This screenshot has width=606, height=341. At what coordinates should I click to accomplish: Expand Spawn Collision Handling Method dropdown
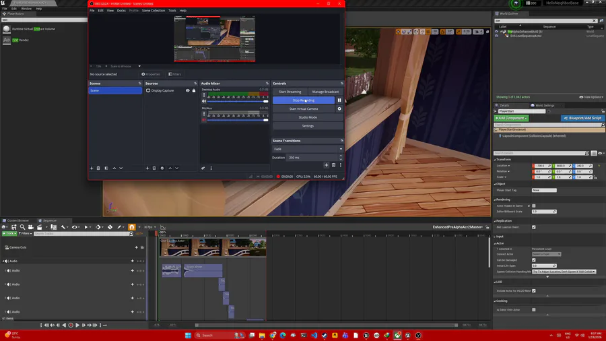564,272
